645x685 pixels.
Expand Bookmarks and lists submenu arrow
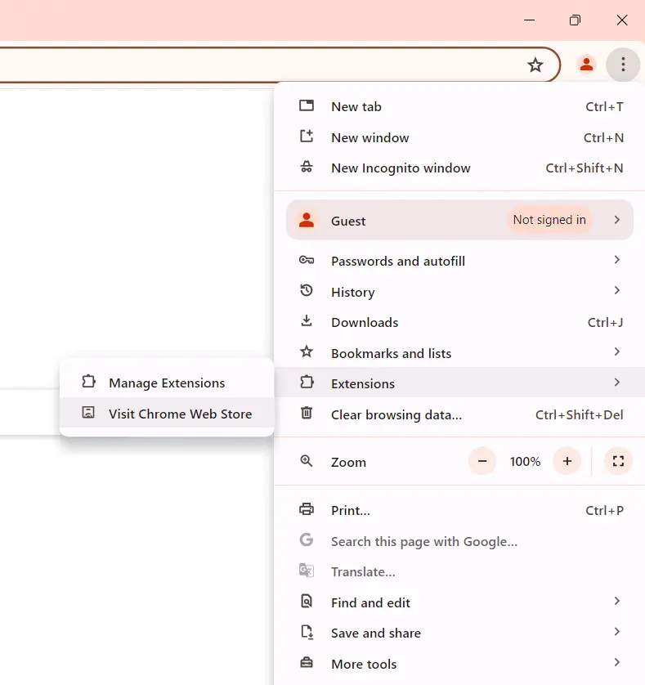[x=616, y=352]
